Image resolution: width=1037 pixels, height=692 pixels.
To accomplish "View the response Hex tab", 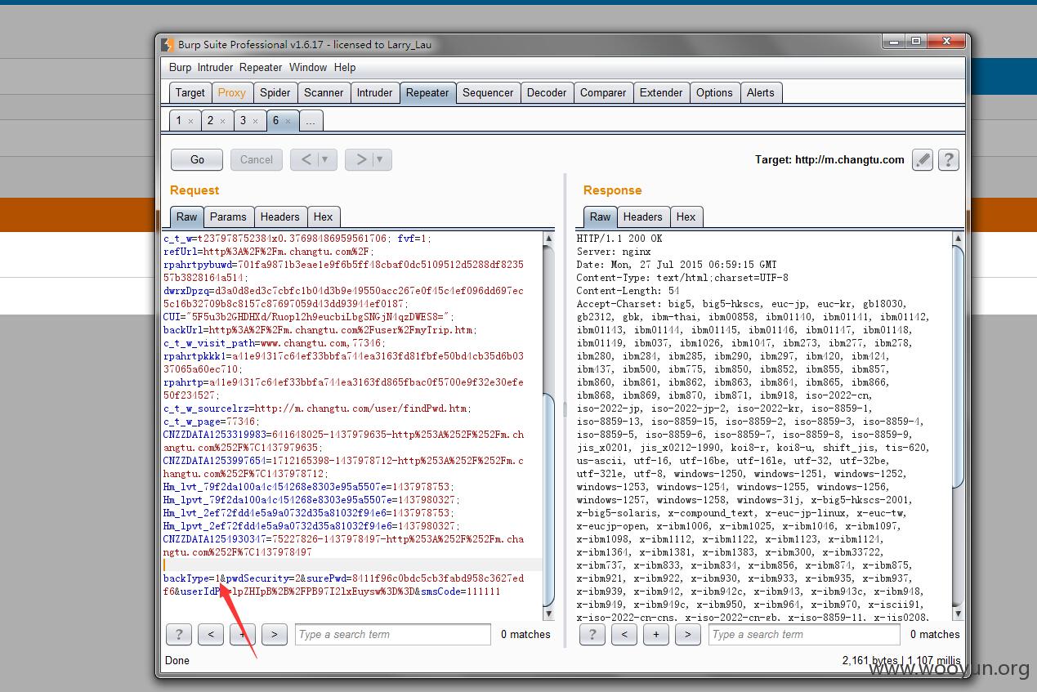I will (x=686, y=217).
